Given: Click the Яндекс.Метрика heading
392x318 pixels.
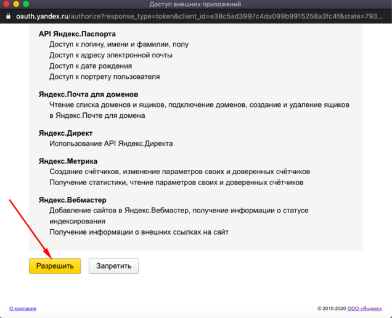Looking at the screenshot, I should click(68, 161).
